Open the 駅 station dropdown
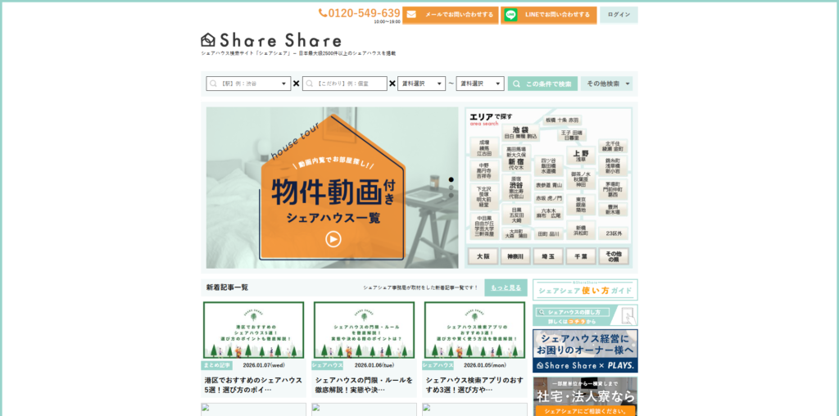Viewport: 839px width, 416px height. click(248, 84)
